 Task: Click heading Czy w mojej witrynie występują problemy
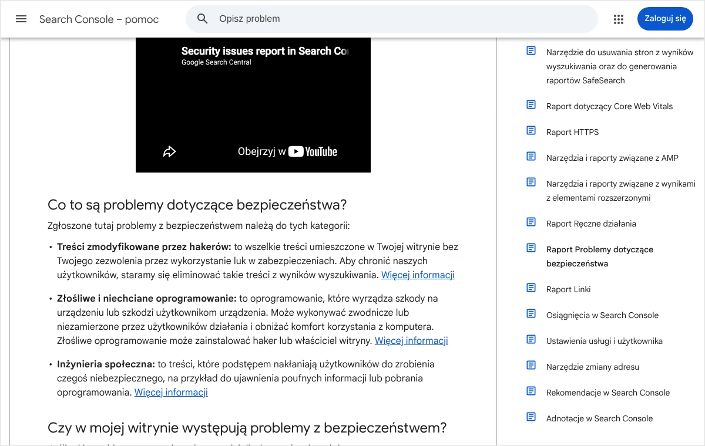pos(247,428)
